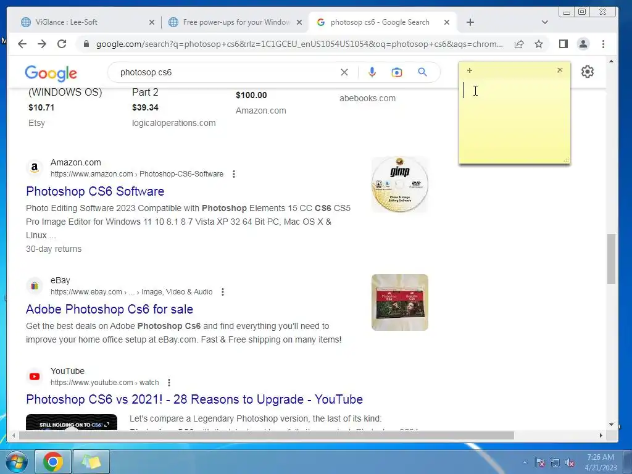
Task: Close the ViGlance tab
Action: (152, 22)
